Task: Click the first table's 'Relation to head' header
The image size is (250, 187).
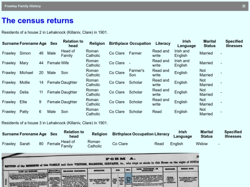Action: pos(73,43)
